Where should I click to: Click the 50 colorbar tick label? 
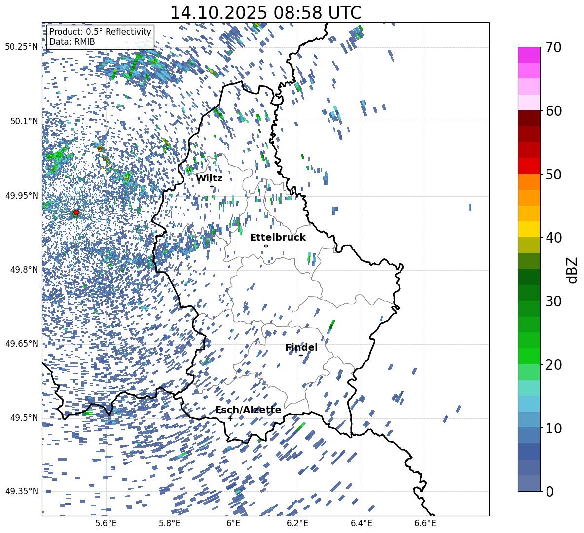tap(554, 174)
